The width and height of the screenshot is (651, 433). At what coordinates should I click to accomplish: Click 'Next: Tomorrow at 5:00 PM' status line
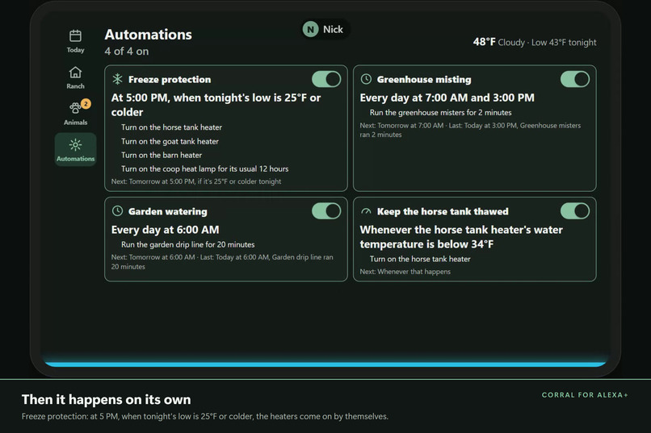tap(196, 181)
